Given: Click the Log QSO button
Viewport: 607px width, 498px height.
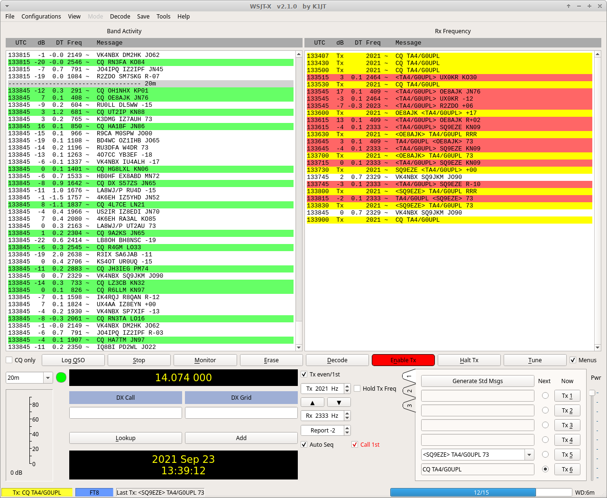Looking at the screenshot, I should click(73, 360).
